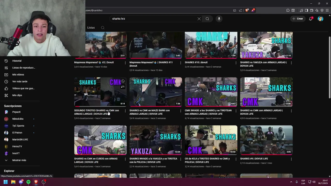Open options menu for 'SHARKS #9 | DOVUX LIFE'
This screenshot has width=331, height=186.
coord(291,159)
